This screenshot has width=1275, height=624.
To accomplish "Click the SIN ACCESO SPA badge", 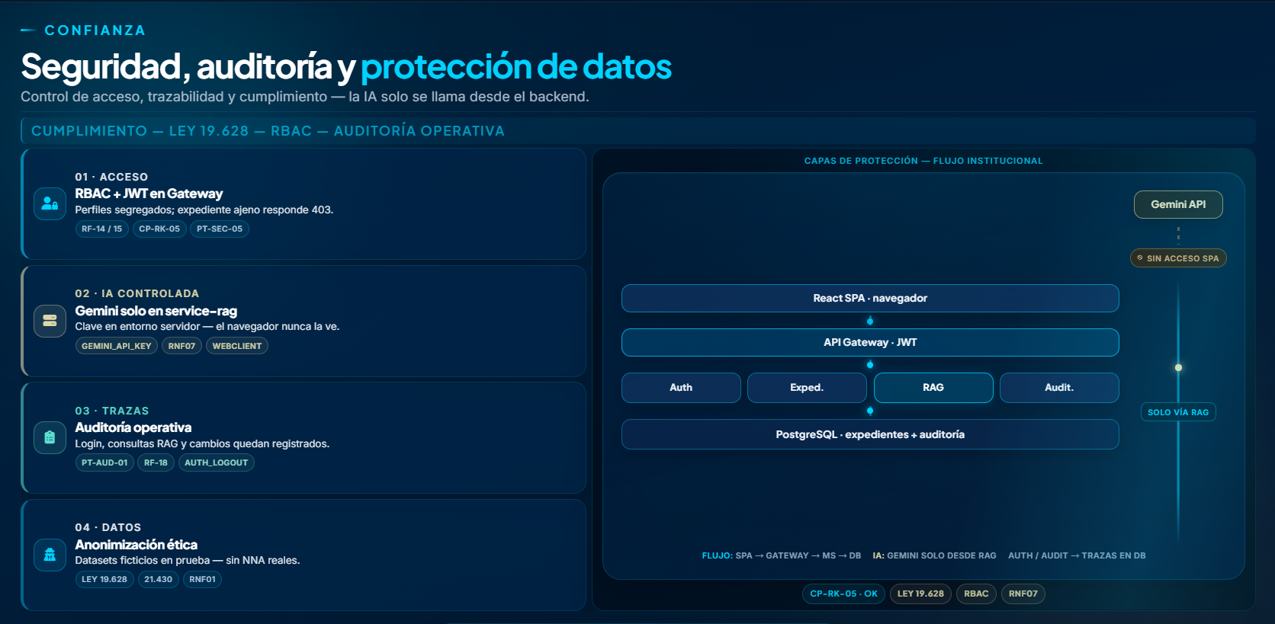I will [x=1178, y=258].
